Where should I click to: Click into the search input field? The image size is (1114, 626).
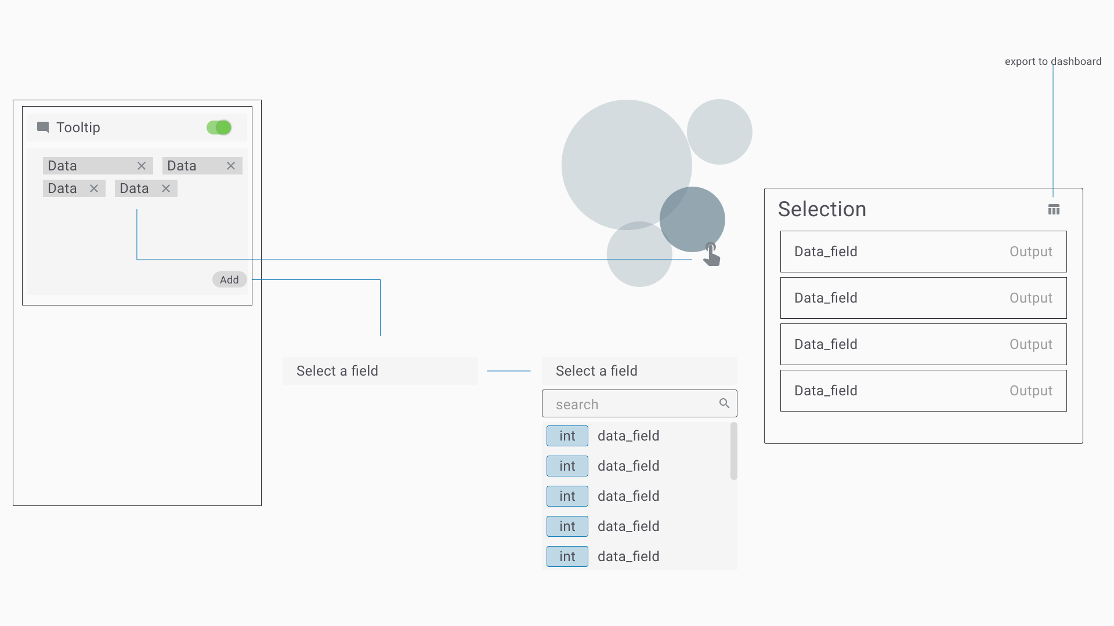[639, 403]
